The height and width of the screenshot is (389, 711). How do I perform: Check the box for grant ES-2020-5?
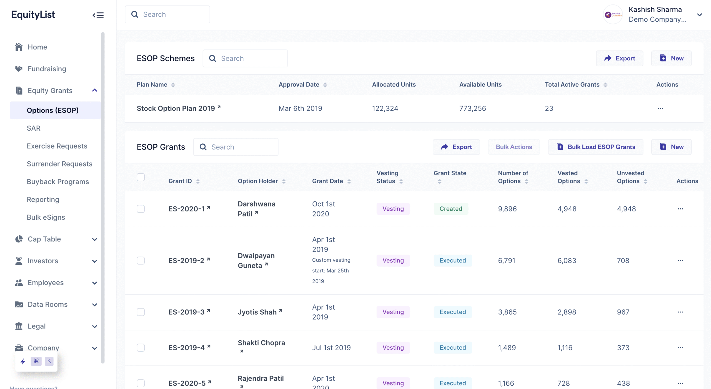[141, 383]
